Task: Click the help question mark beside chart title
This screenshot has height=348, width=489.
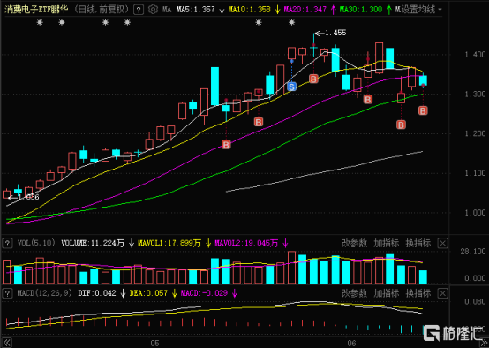Action: click(x=139, y=10)
